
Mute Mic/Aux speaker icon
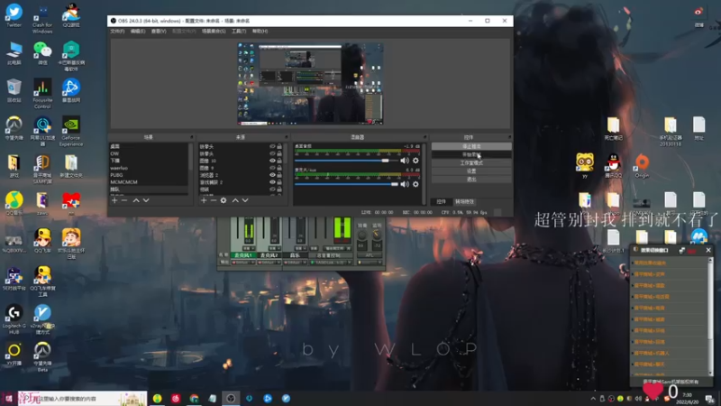pyautogui.click(x=404, y=184)
